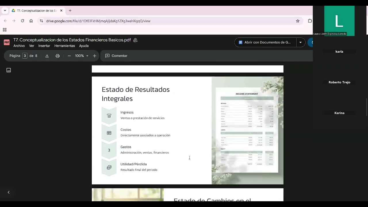368x207 pixels.
Task: Zoom in with the plus button
Action: pyautogui.click(x=94, y=56)
